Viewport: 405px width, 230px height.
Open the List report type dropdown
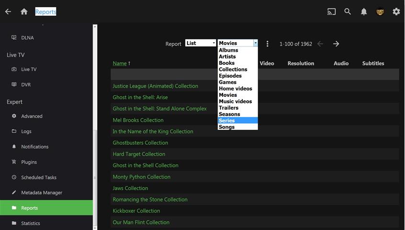point(201,43)
